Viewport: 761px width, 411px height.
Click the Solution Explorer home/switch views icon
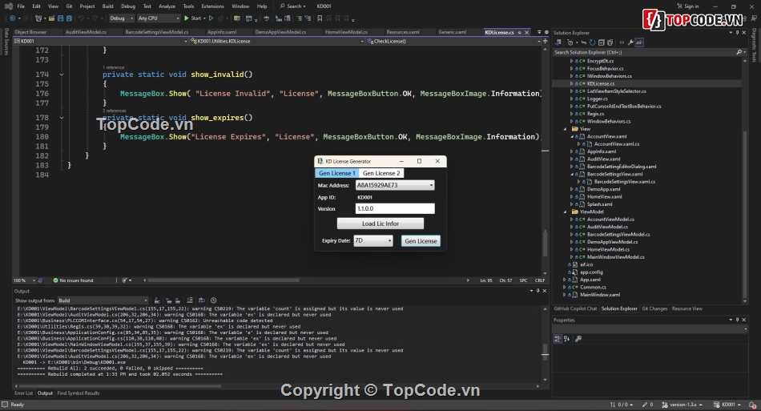point(558,42)
